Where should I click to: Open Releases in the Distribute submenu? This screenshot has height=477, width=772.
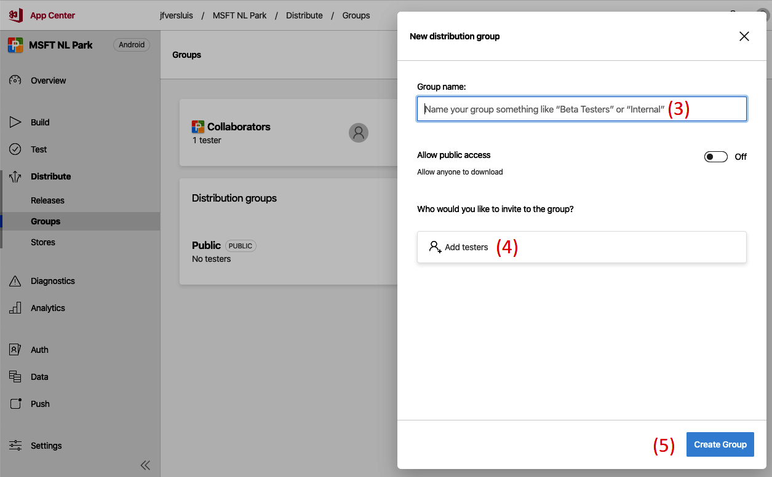click(x=47, y=200)
